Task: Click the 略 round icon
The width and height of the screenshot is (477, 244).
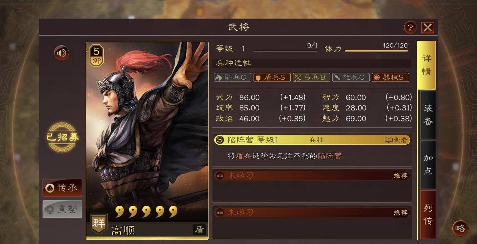Action: click(x=460, y=228)
